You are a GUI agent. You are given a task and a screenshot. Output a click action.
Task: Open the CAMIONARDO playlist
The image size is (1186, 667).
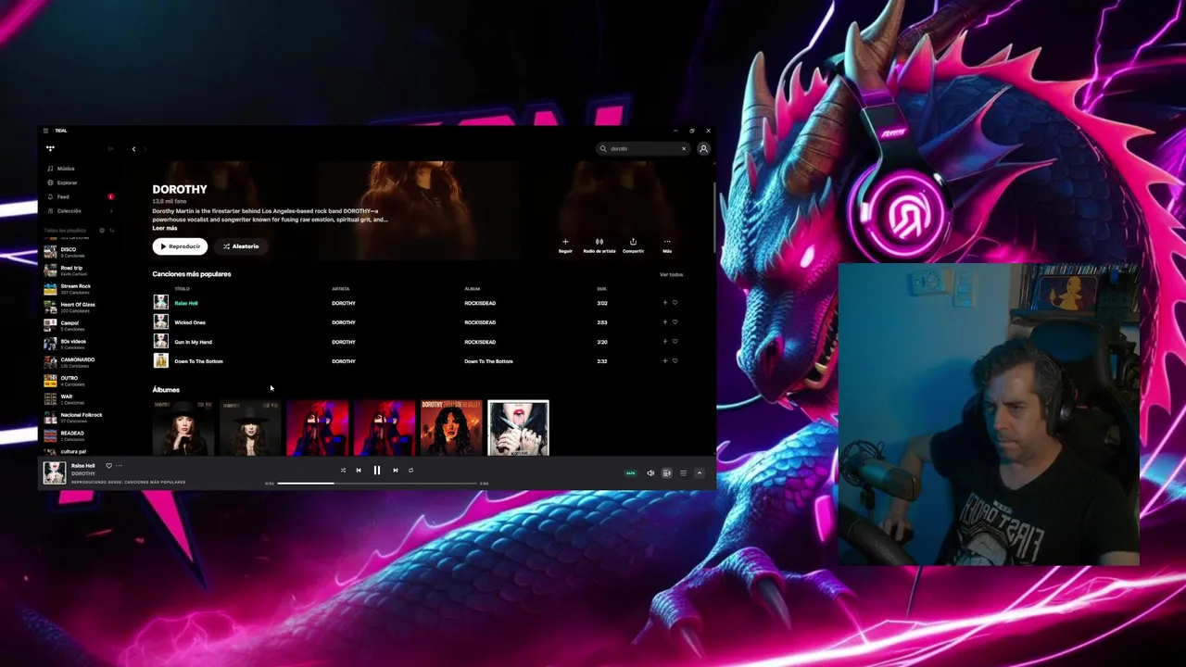(78, 361)
